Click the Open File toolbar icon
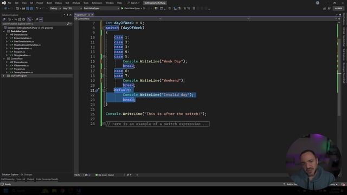The width and height of the screenshot is (347, 195). pos(23,8)
